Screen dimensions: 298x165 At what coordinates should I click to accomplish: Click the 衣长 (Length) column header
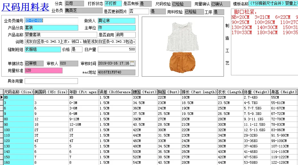[x=230, y=92]
